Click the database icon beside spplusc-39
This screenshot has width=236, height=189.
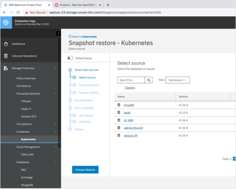119,135
